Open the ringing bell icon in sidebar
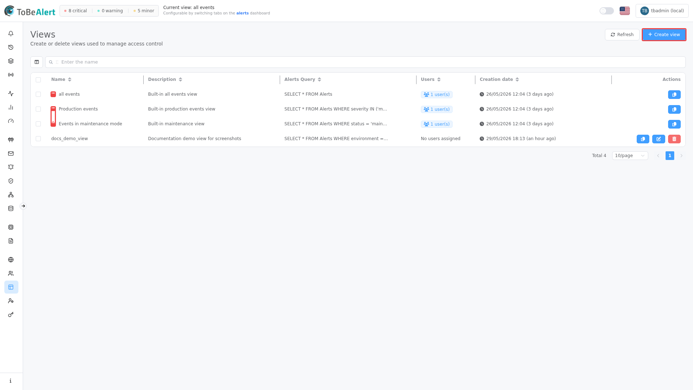Viewport: 693px width, 390px height. 11,167
